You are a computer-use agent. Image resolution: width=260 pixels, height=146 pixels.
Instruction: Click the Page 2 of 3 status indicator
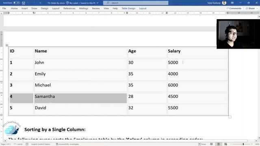click(5, 144)
